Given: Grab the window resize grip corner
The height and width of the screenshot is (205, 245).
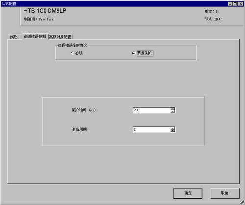Looking at the screenshot, I should coord(242,202).
